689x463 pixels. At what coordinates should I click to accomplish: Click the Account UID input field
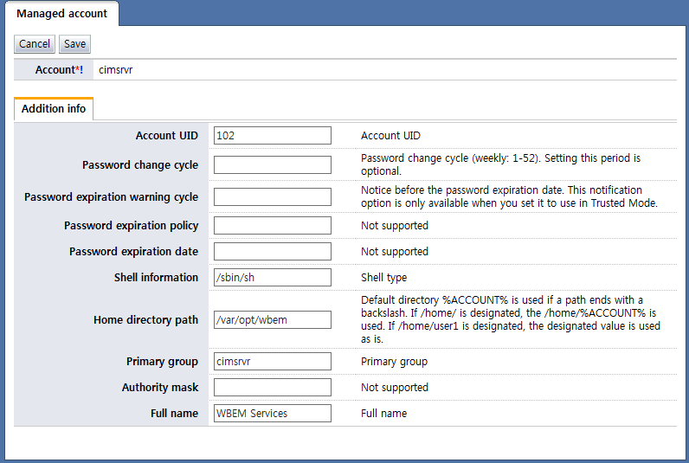273,136
